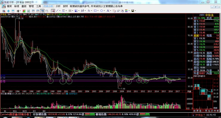Open the 技術分析 menu
This screenshot has height=118, width=221.
48,6
